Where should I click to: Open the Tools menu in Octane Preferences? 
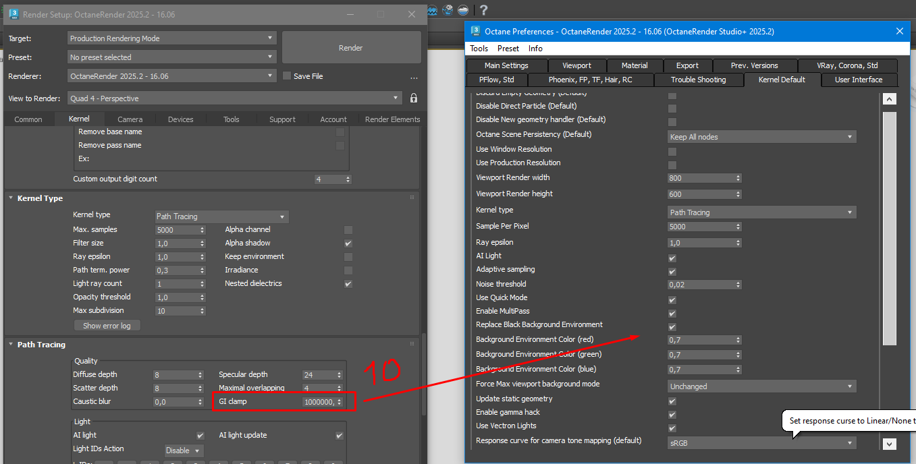(479, 49)
